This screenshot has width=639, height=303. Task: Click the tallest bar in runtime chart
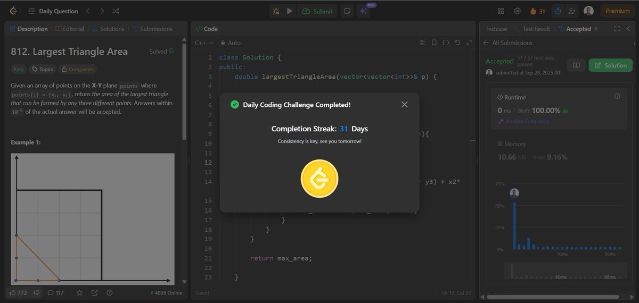tap(514, 226)
